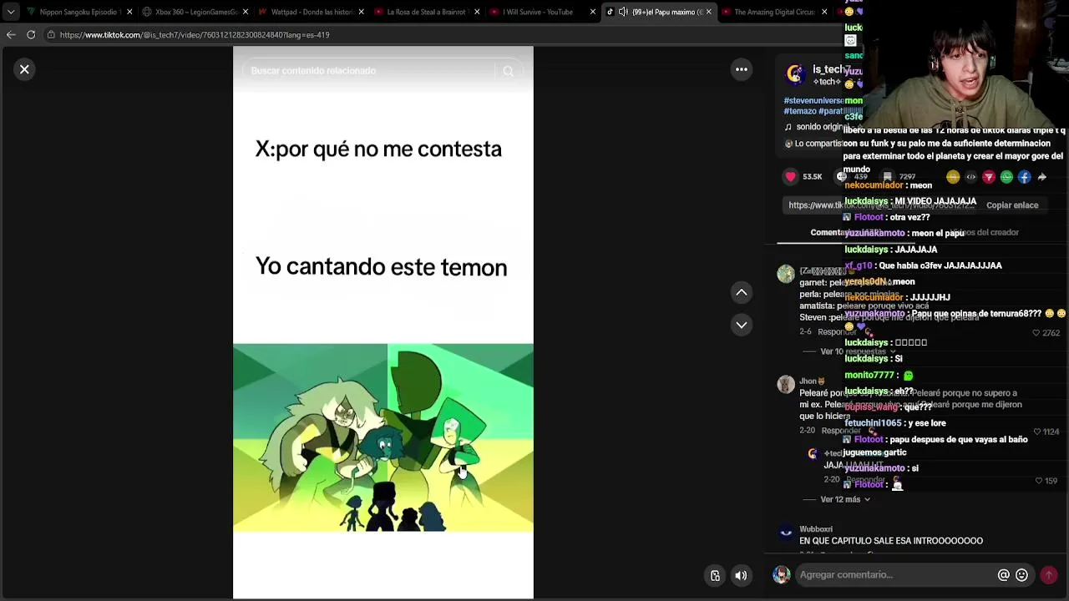Share the video to WhatsApp
The height and width of the screenshot is (601, 1069).
(1006, 177)
